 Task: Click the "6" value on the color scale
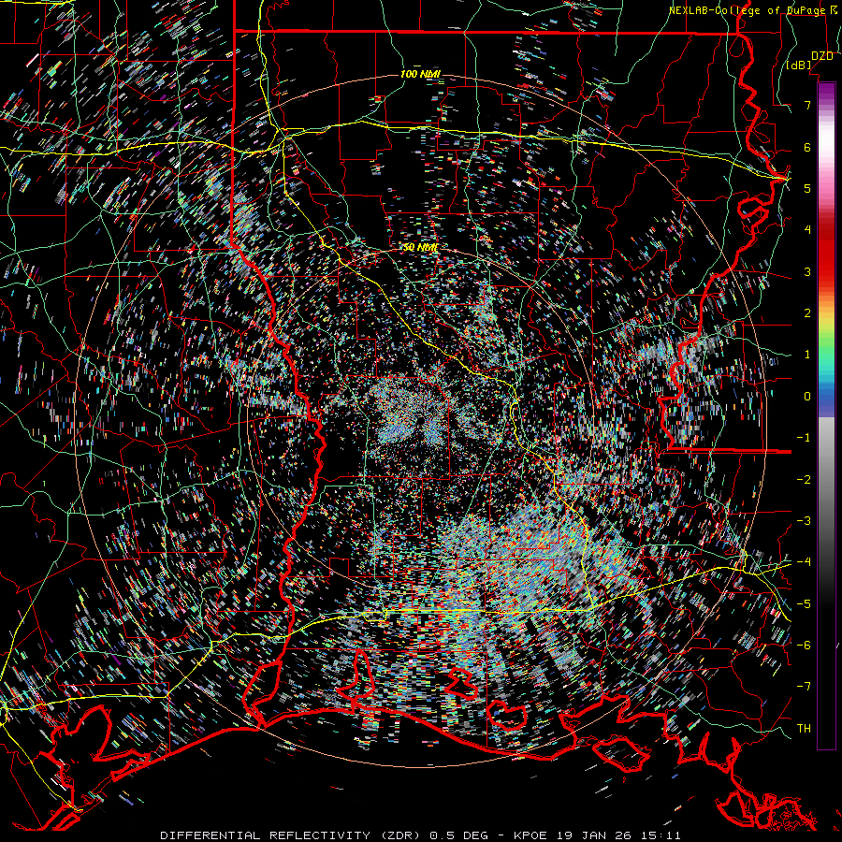point(807,147)
